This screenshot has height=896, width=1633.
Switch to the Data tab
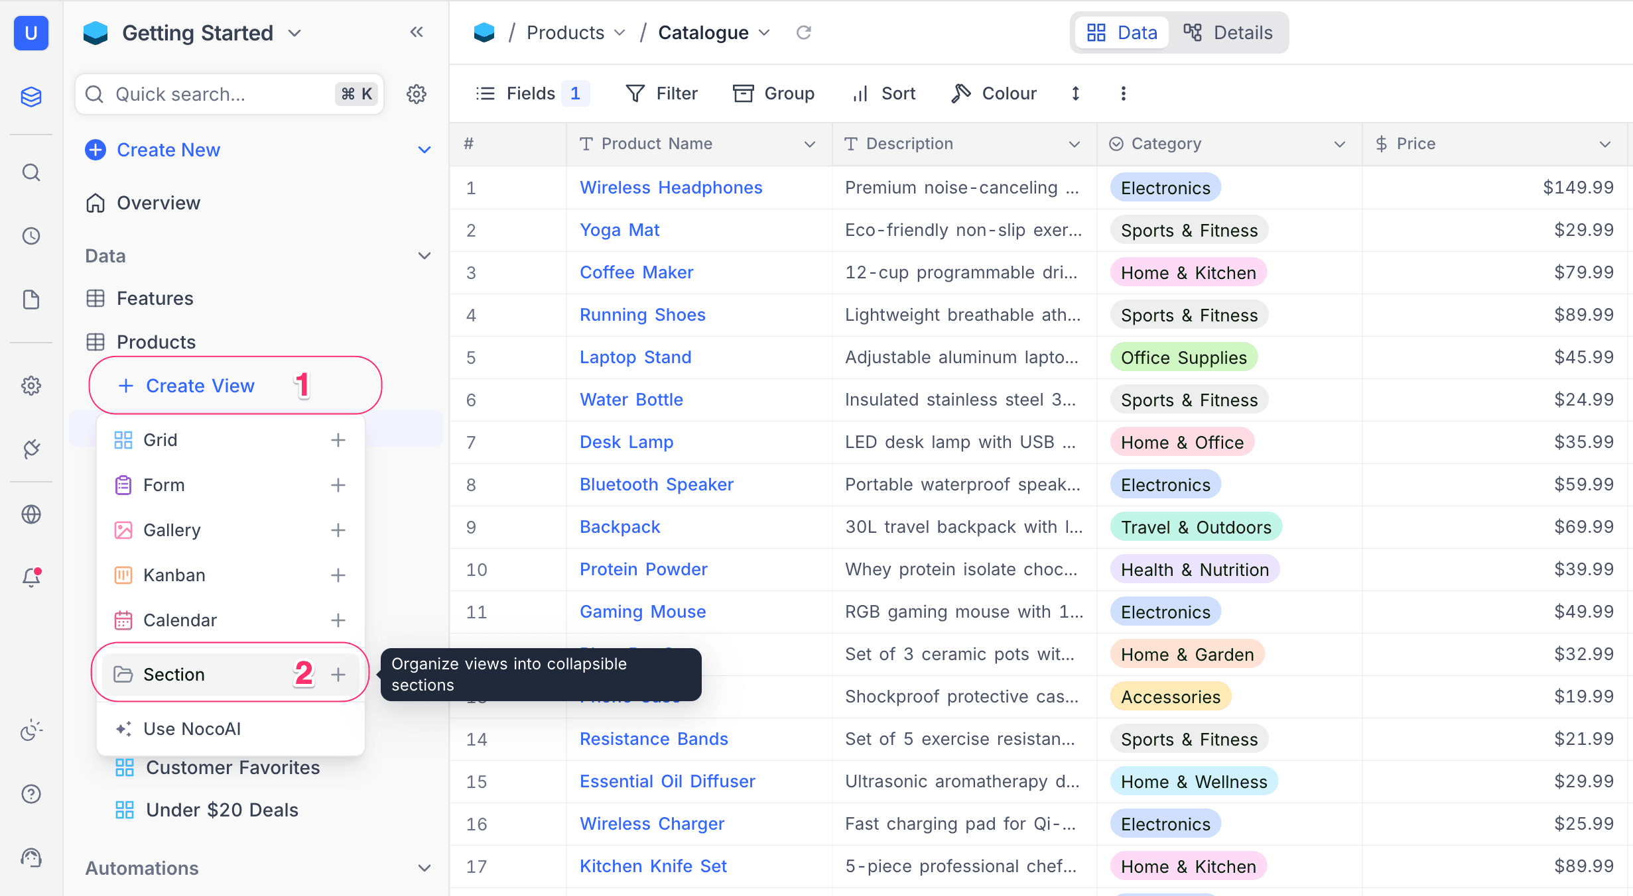(x=1122, y=32)
